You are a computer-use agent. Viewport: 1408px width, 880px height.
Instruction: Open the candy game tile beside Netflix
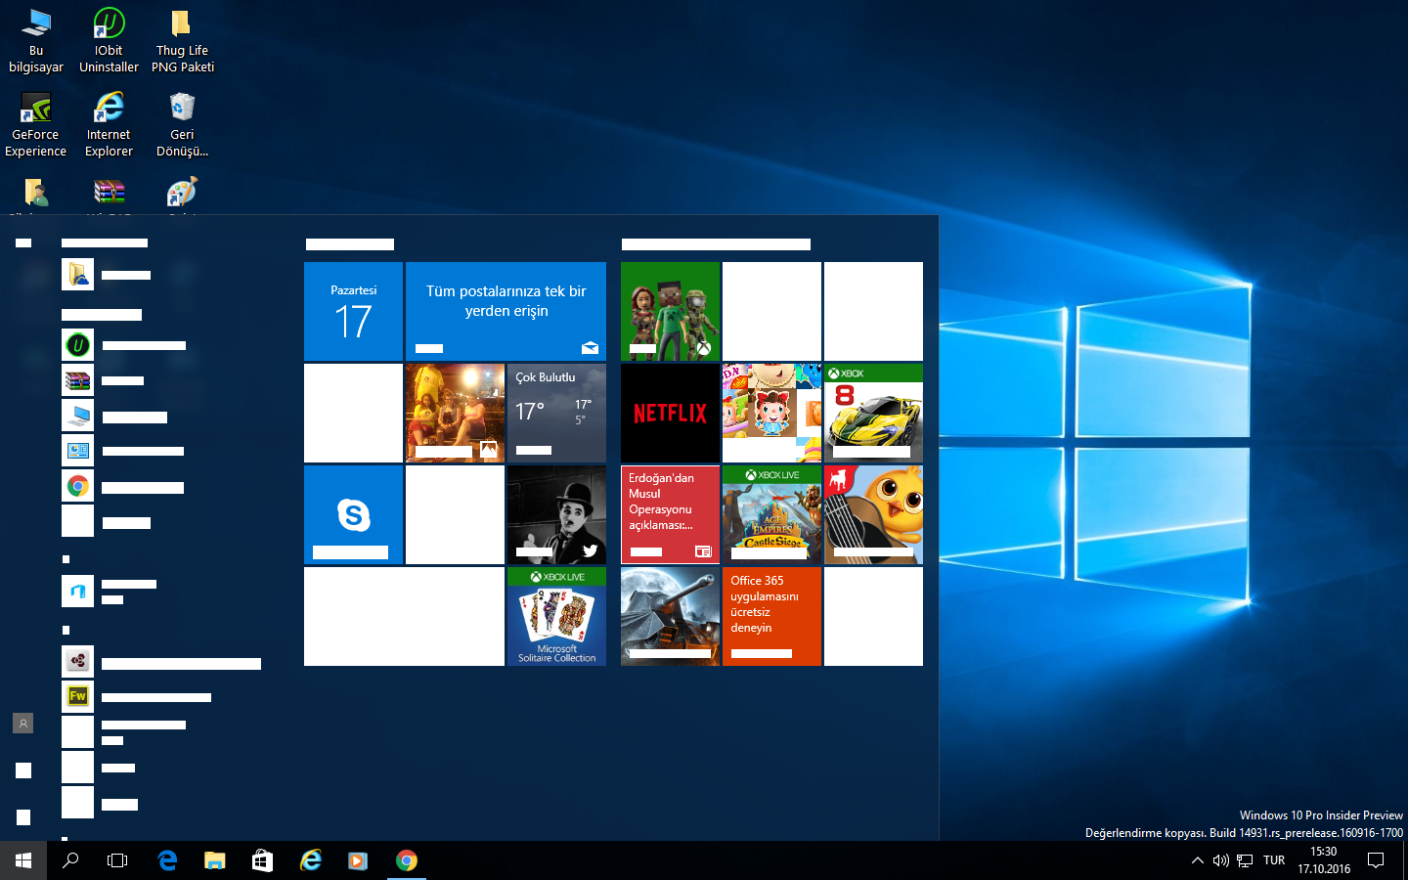[x=771, y=413]
